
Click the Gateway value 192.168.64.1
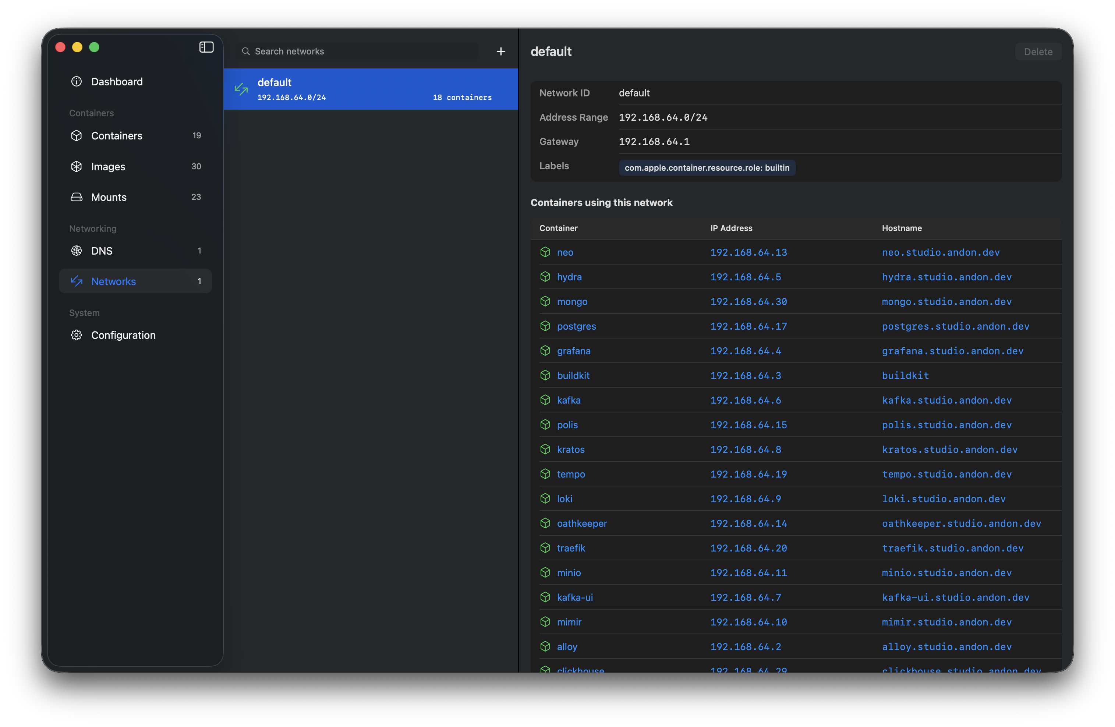coord(654,142)
